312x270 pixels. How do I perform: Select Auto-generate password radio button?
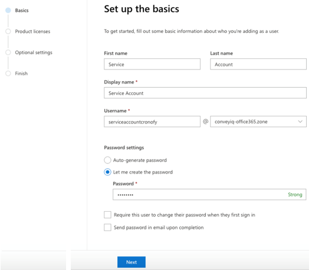tap(107, 160)
